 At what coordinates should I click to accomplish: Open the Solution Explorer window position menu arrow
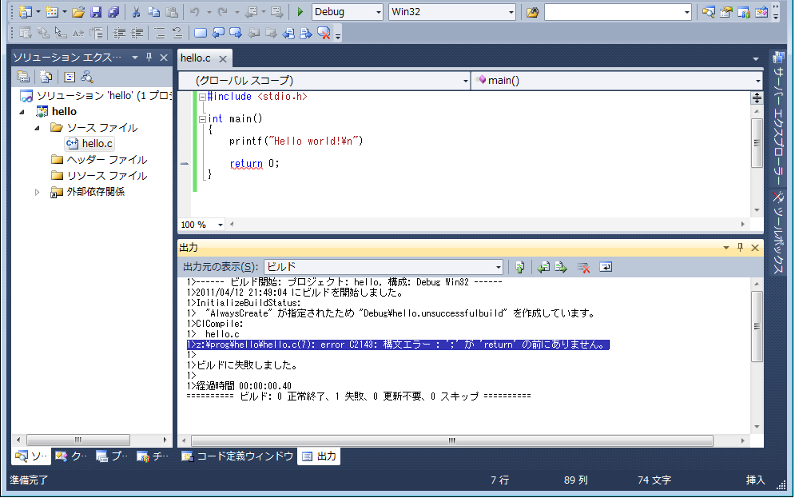pos(135,58)
